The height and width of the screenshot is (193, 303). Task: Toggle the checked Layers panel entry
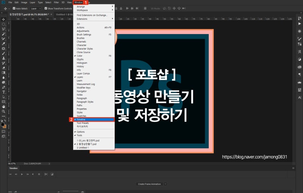point(94,77)
